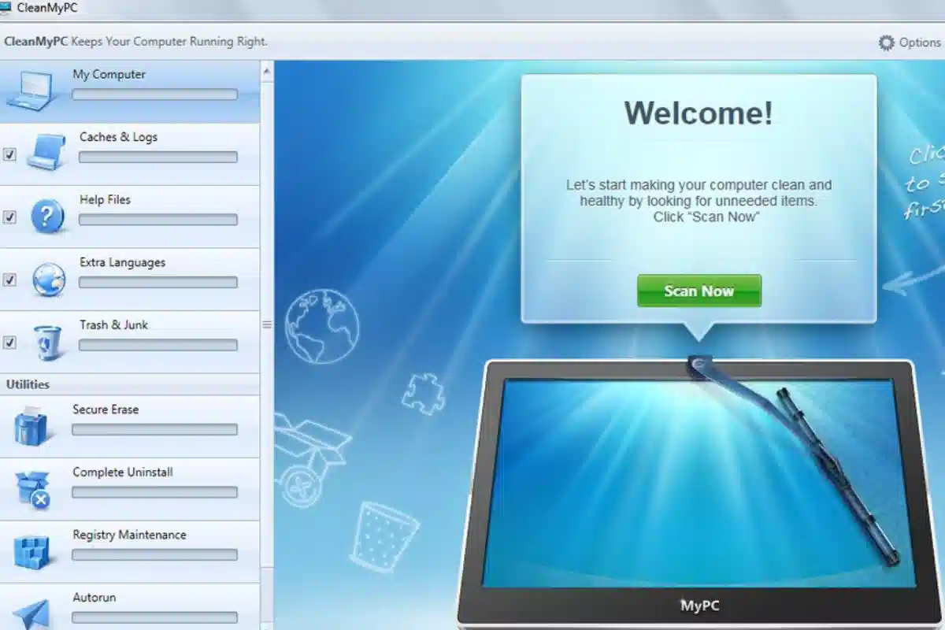Select the Trash & Junk label
Screen dimensions: 945x630
(x=113, y=324)
